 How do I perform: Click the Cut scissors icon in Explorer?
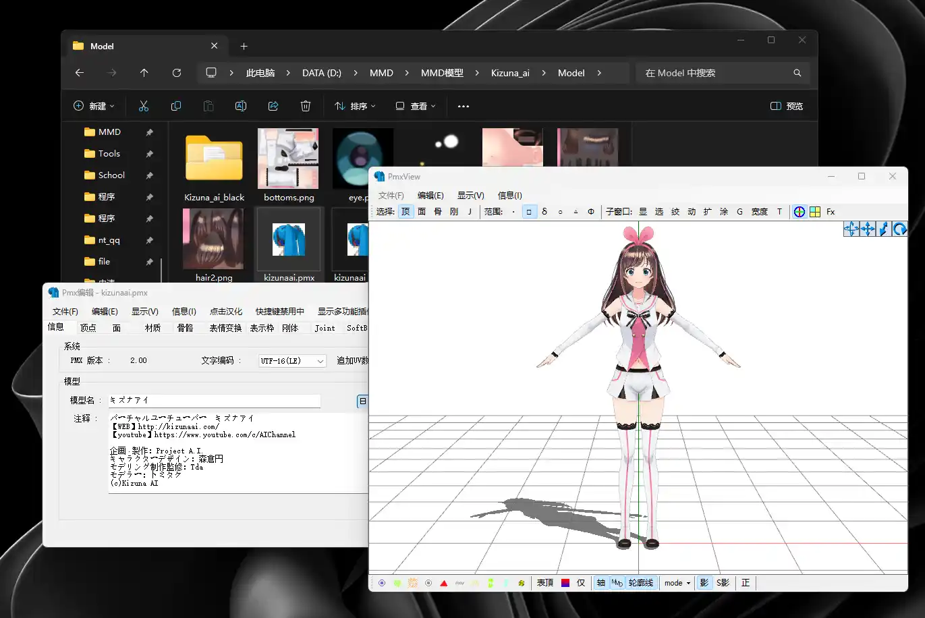(143, 106)
